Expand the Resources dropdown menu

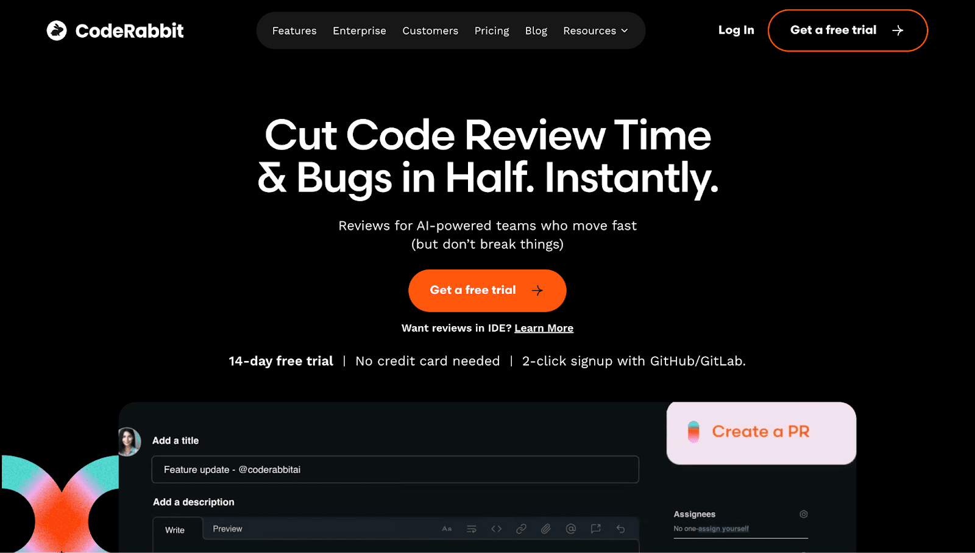[595, 30]
